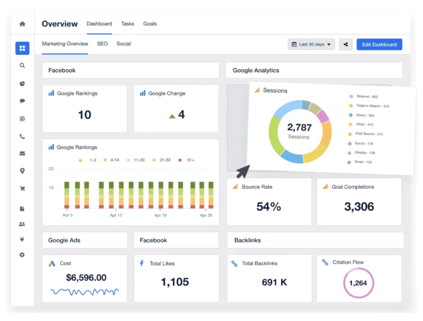The height and width of the screenshot is (321, 423).
Task: Click the plug integrations icon in the sidebar
Action: [x=22, y=239]
